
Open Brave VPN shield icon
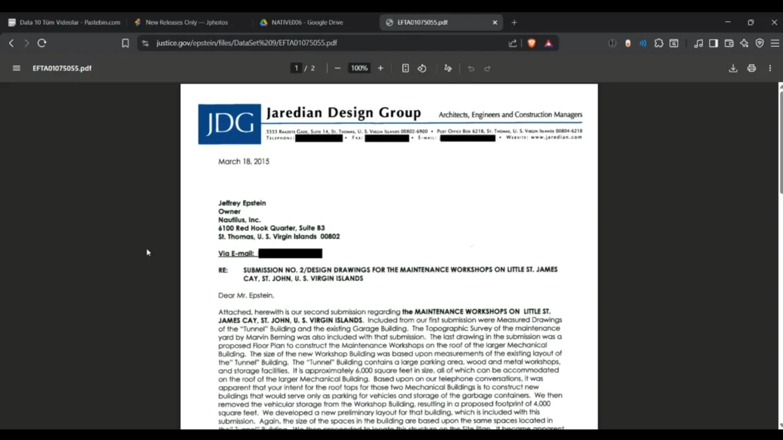point(760,43)
